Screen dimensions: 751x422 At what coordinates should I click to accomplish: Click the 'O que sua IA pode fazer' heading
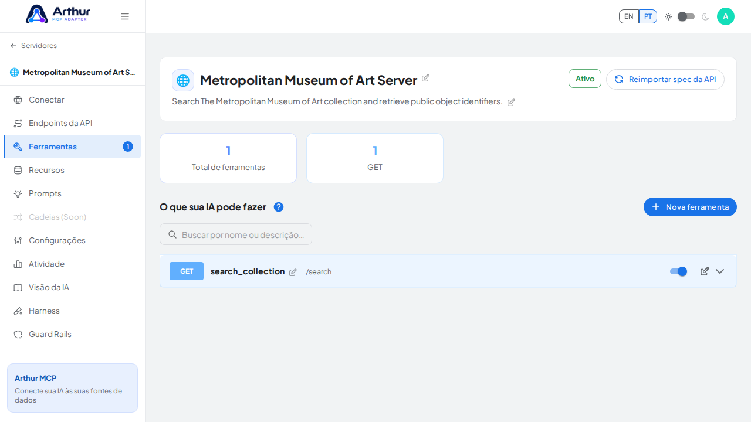[x=213, y=207]
